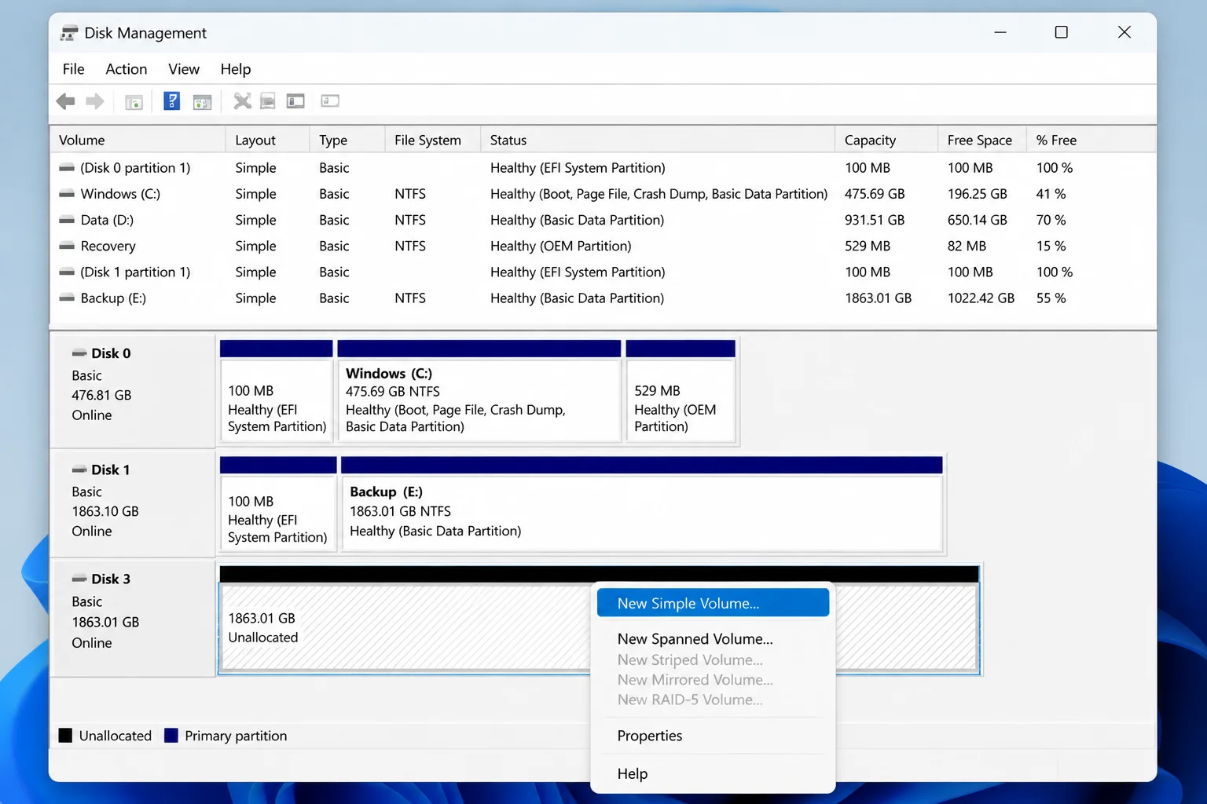Click the Disk 3 header panel
1207x804 pixels.
click(x=133, y=618)
